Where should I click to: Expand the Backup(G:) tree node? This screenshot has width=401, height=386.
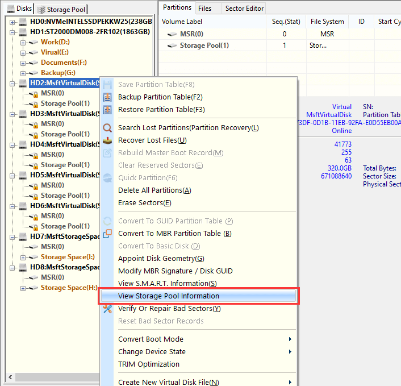(23, 73)
